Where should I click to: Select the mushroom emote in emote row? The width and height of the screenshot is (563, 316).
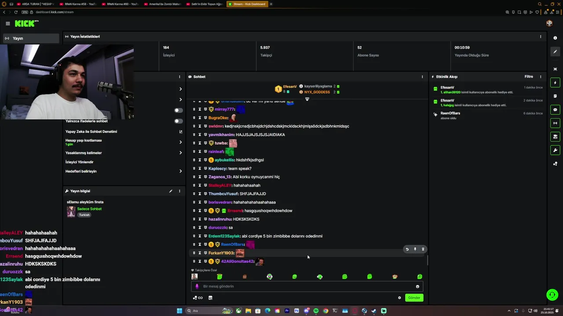point(395,277)
